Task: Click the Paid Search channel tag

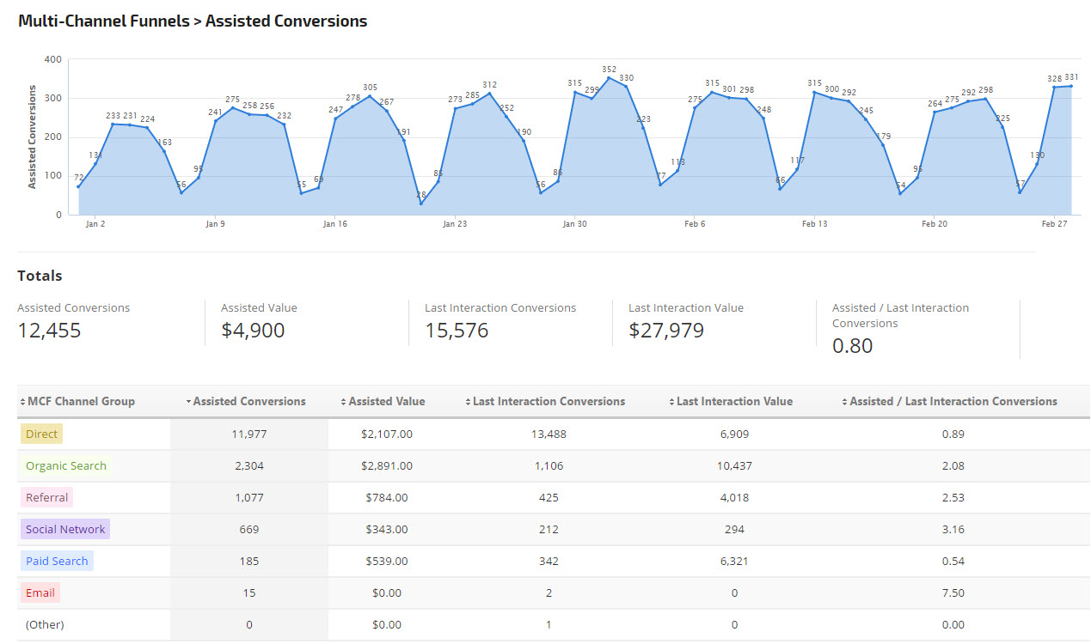Action: 57,561
